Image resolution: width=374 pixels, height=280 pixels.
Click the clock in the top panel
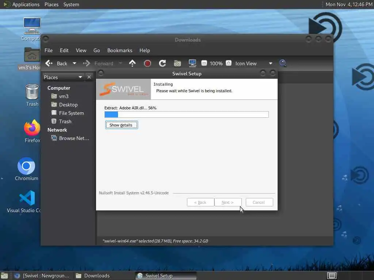[x=349, y=4]
